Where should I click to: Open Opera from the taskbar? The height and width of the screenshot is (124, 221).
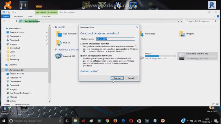tap(131, 121)
